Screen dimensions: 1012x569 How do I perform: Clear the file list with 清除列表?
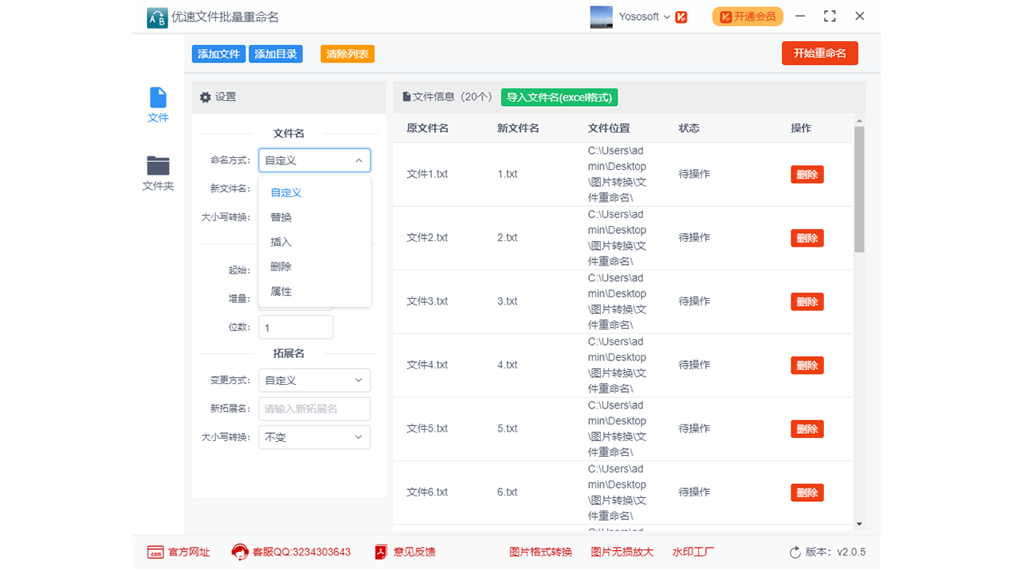click(346, 53)
